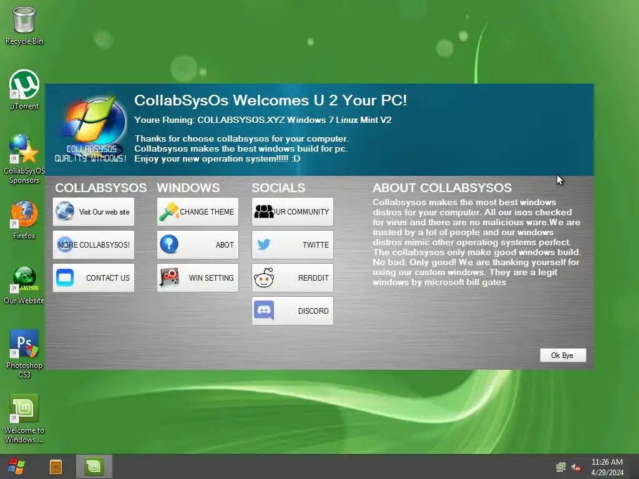Click the Twitter bird icon
639x479 pixels.
tap(264, 244)
